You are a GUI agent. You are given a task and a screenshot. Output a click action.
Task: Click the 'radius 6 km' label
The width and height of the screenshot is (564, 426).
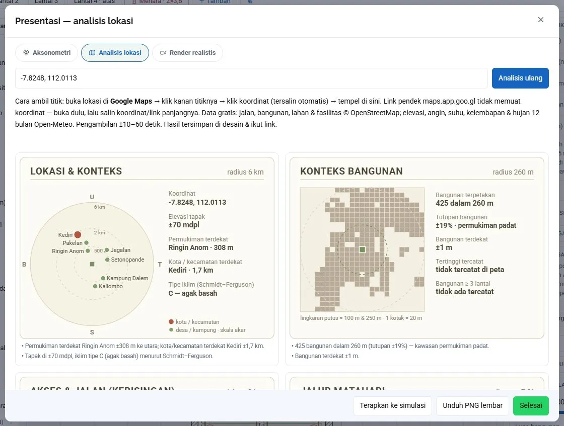(x=245, y=172)
